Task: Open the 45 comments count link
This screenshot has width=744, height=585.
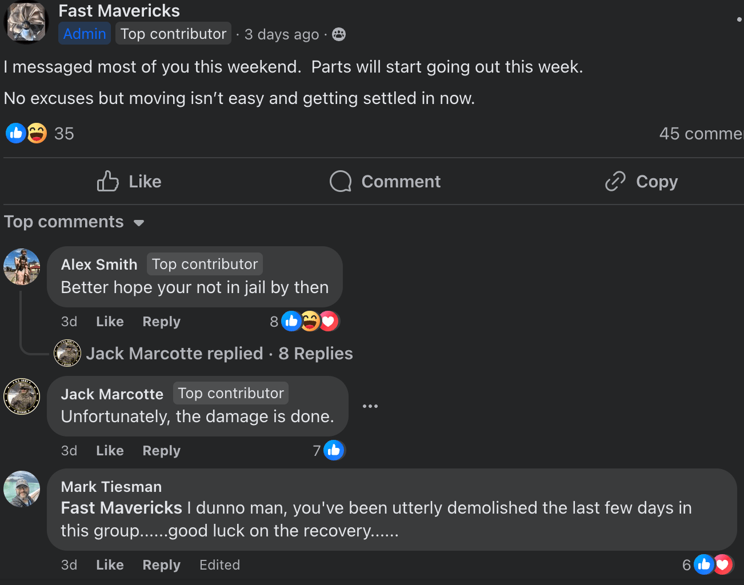Action: (701, 134)
